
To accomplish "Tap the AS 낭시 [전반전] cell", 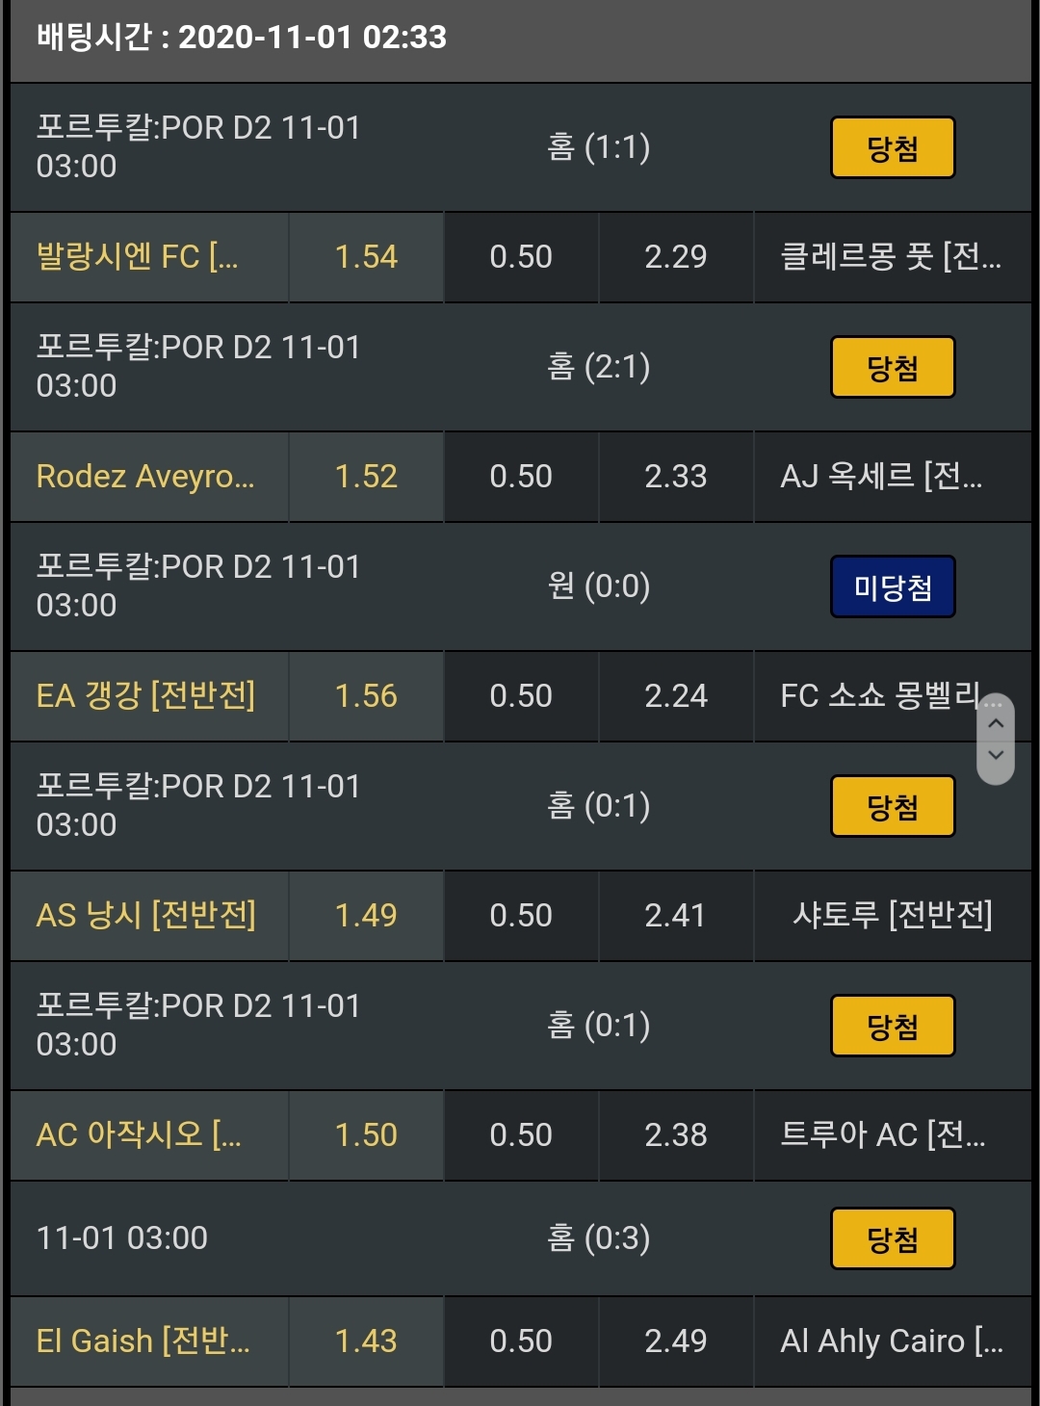I will [x=150, y=916].
